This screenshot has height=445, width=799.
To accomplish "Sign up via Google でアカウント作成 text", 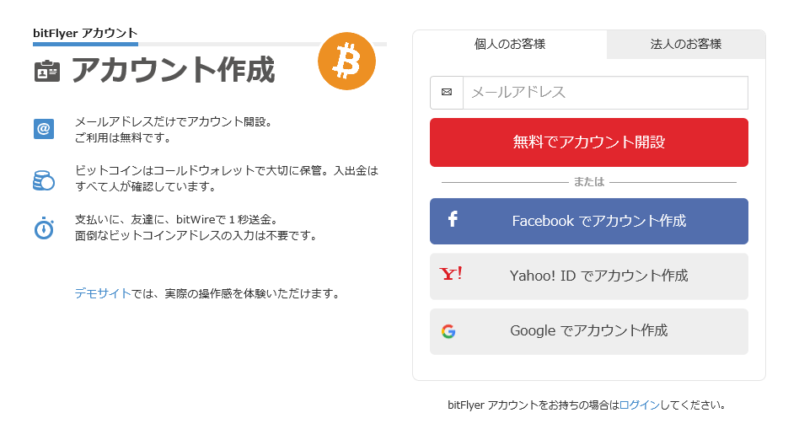I will [588, 331].
